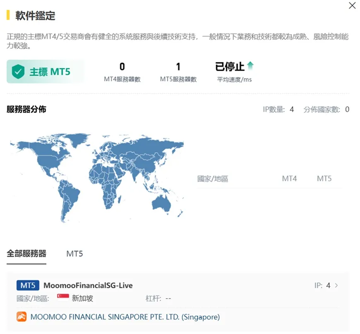Select the 全部服務器 tab
Screen dimensions: 360x334
[27, 254]
